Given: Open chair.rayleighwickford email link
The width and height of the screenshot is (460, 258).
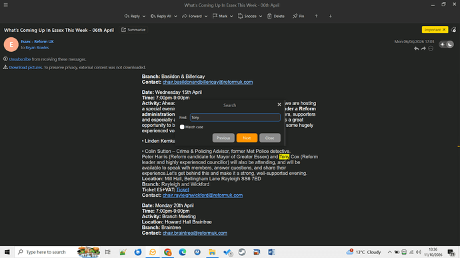Looking at the screenshot, I should 203,195.
